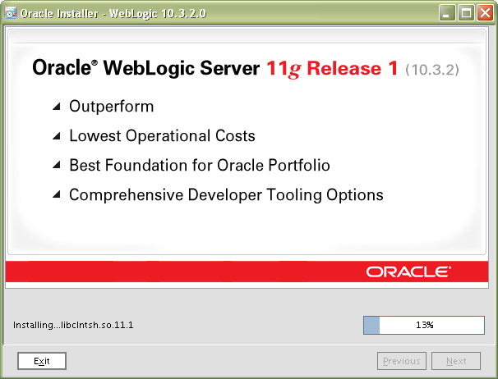
Task: Click the Outperform text
Action: click(111, 107)
